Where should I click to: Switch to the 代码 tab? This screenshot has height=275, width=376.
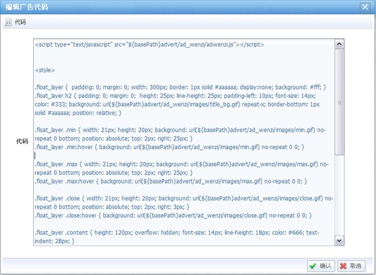[x=20, y=23]
